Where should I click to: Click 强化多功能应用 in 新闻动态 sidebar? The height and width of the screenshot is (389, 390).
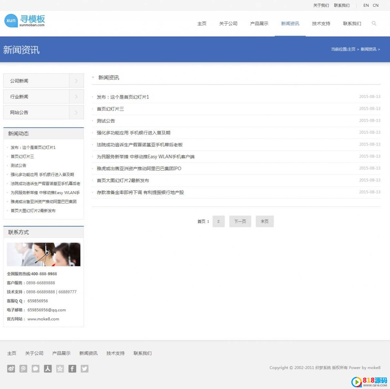pyautogui.click(x=42, y=175)
